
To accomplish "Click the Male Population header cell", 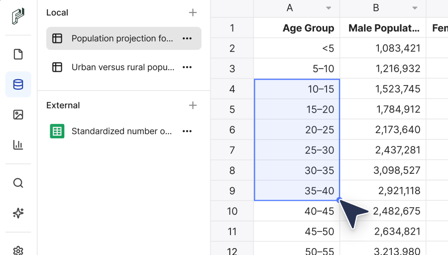I will pos(383,28).
